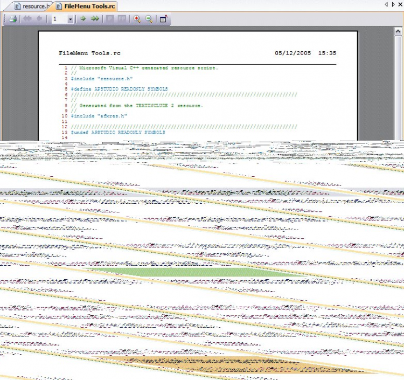Click the Print icon in the preview toolbar
404x380 pixels.
click(12, 19)
